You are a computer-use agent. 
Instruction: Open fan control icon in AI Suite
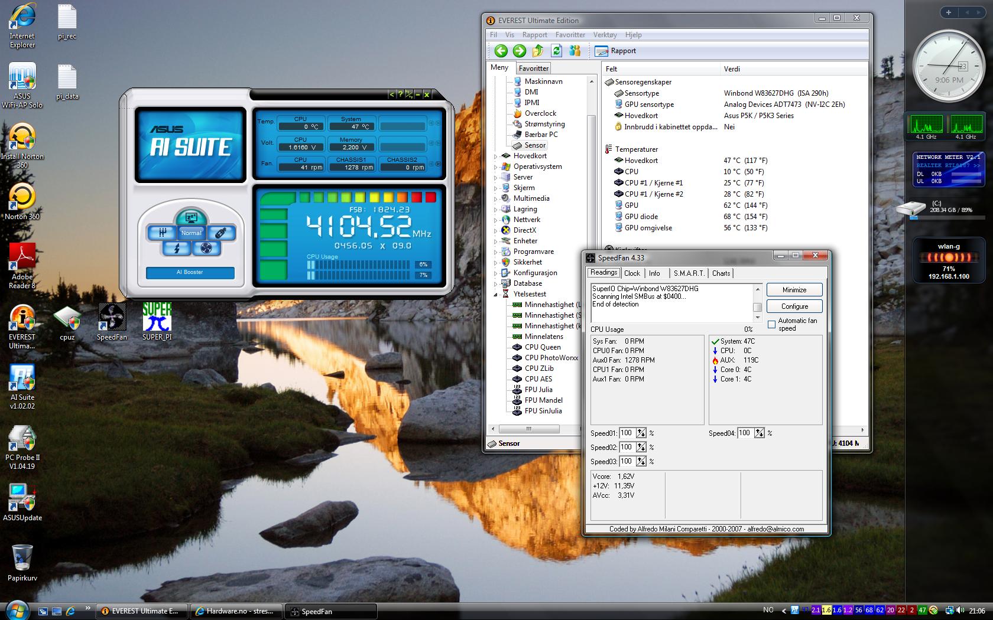[206, 248]
